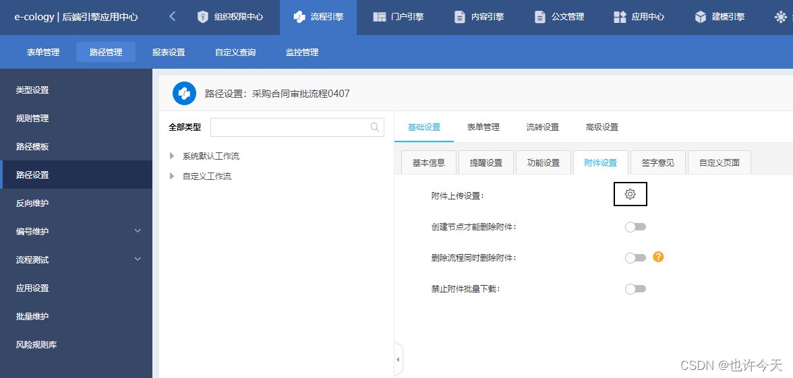Switch to the 流转设置 tab

[543, 127]
